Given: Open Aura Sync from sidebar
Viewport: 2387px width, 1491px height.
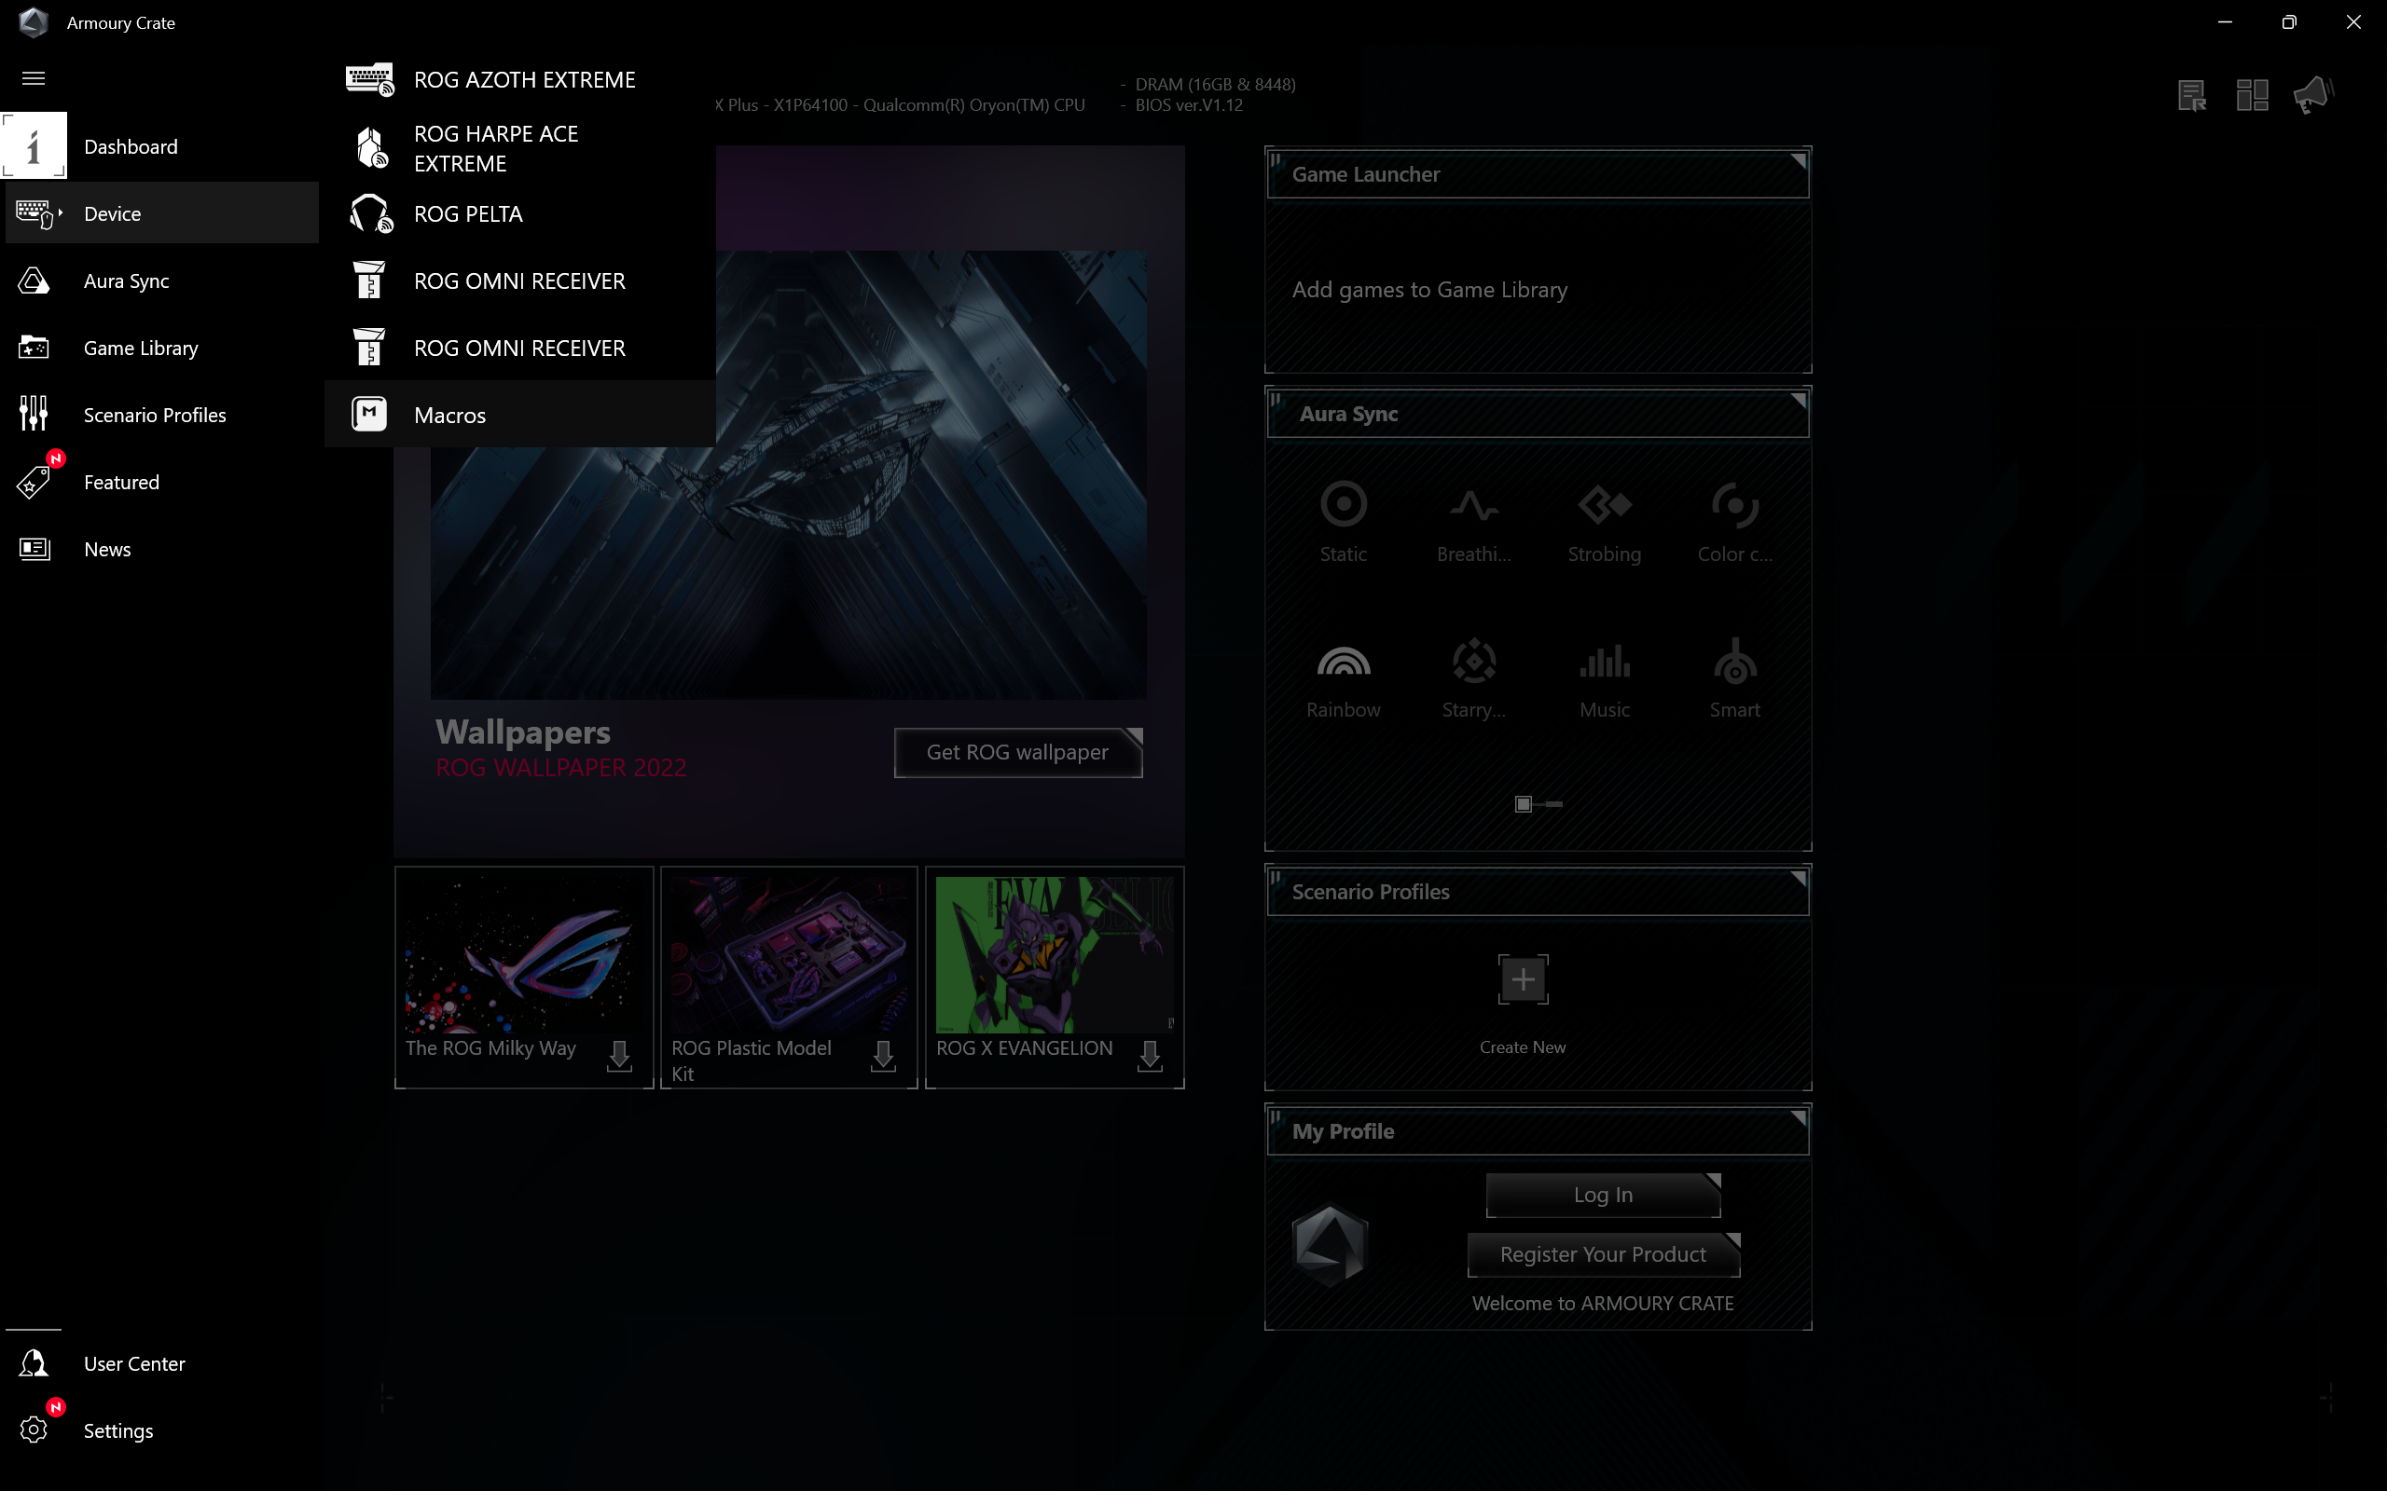Looking at the screenshot, I should [126, 281].
